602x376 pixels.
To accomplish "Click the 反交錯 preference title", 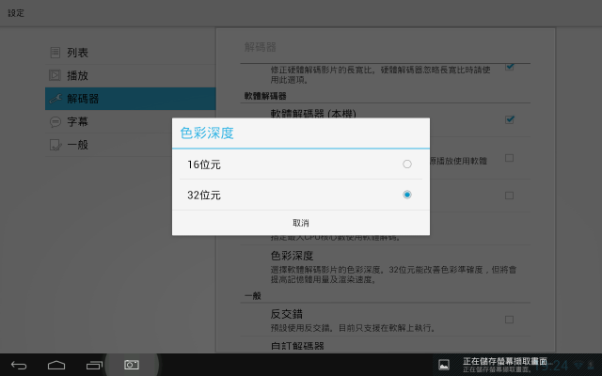I will [x=286, y=314].
